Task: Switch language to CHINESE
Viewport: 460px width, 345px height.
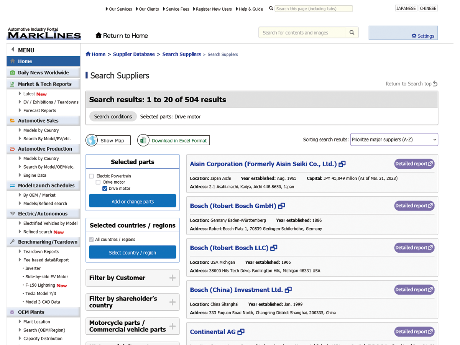Action: 428,8
